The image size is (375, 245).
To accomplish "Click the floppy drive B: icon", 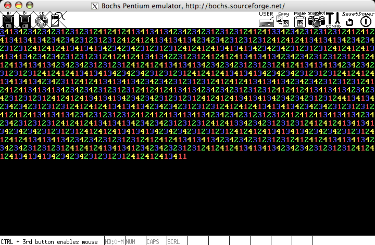I will tap(25, 20).
